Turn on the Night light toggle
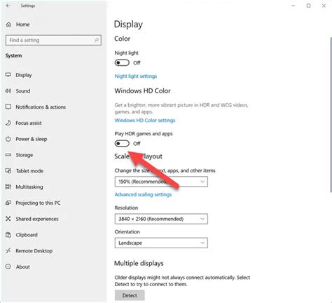Screen dimensions: 332x303 122,62
